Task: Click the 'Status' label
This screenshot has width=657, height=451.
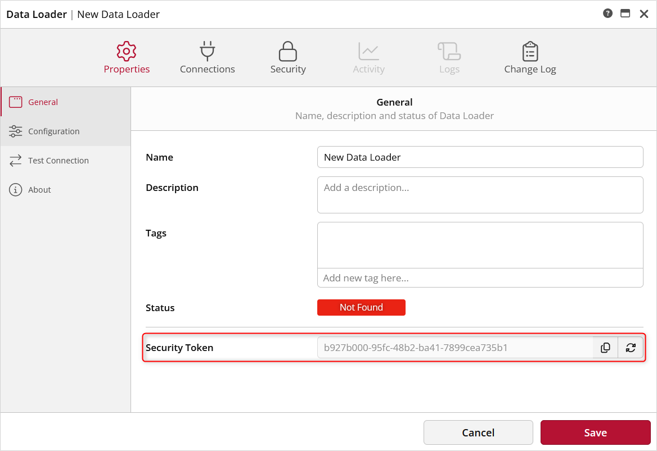Action: [160, 308]
